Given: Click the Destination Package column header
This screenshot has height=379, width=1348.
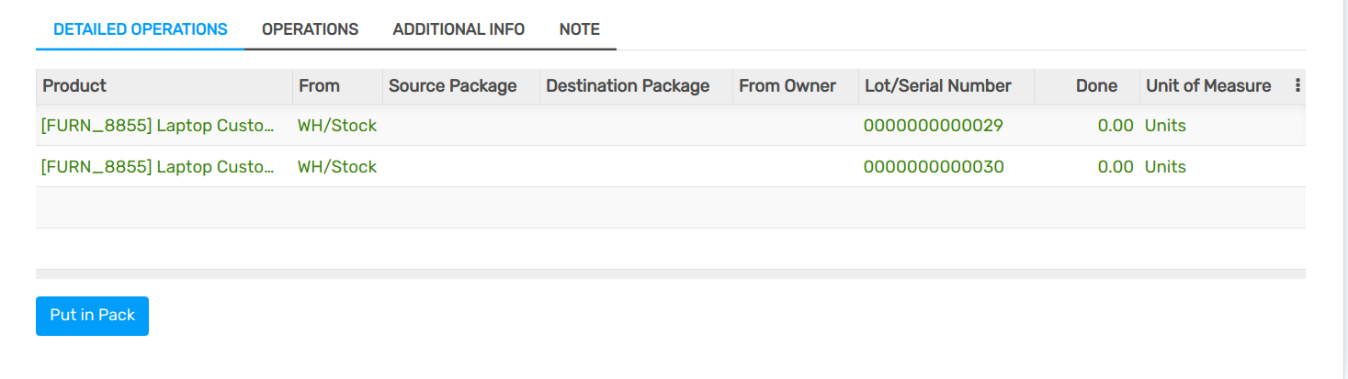Looking at the screenshot, I should point(628,86).
